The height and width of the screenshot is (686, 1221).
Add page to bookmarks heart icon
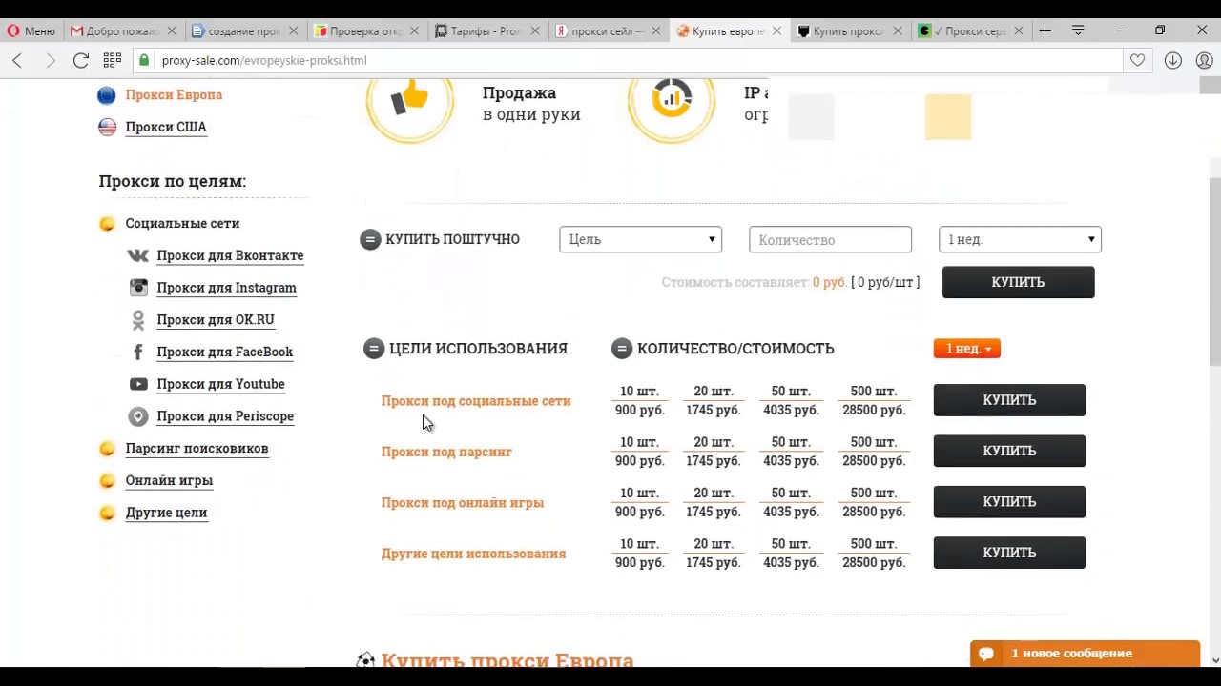point(1137,60)
